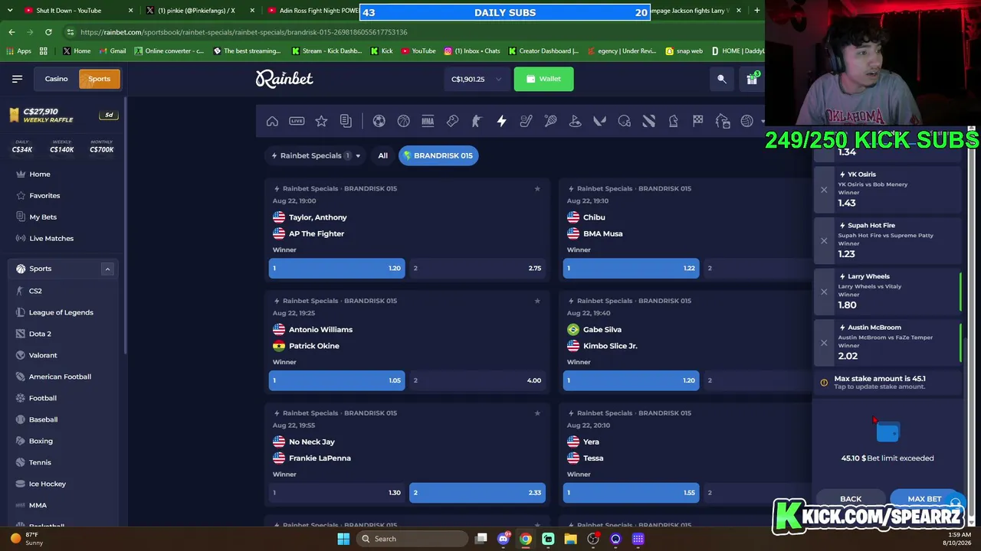981x551 pixels.
Task: Toggle Patrick Okine winner odds 4.00
Action: click(477, 380)
